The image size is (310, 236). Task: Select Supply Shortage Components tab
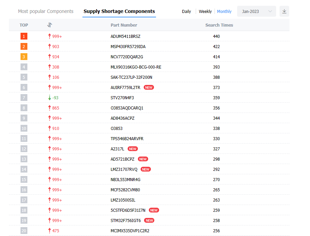point(119,11)
